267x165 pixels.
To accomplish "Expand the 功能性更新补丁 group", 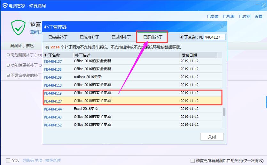I will click(x=8, y=65).
